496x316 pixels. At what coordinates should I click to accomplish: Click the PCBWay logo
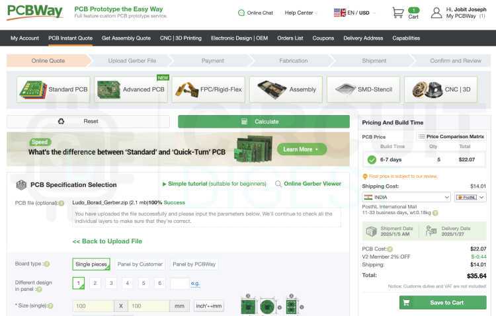click(x=35, y=13)
